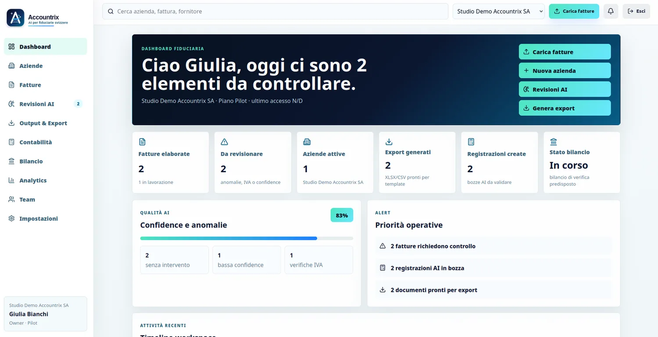The image size is (658, 337).
Task: Open alert 2 fatture richiedono controllo
Action: (493, 246)
